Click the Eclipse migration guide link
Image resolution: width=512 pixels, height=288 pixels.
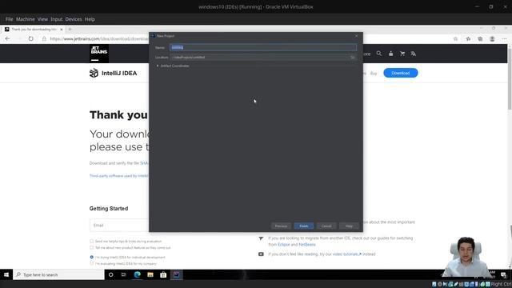pos(284,245)
